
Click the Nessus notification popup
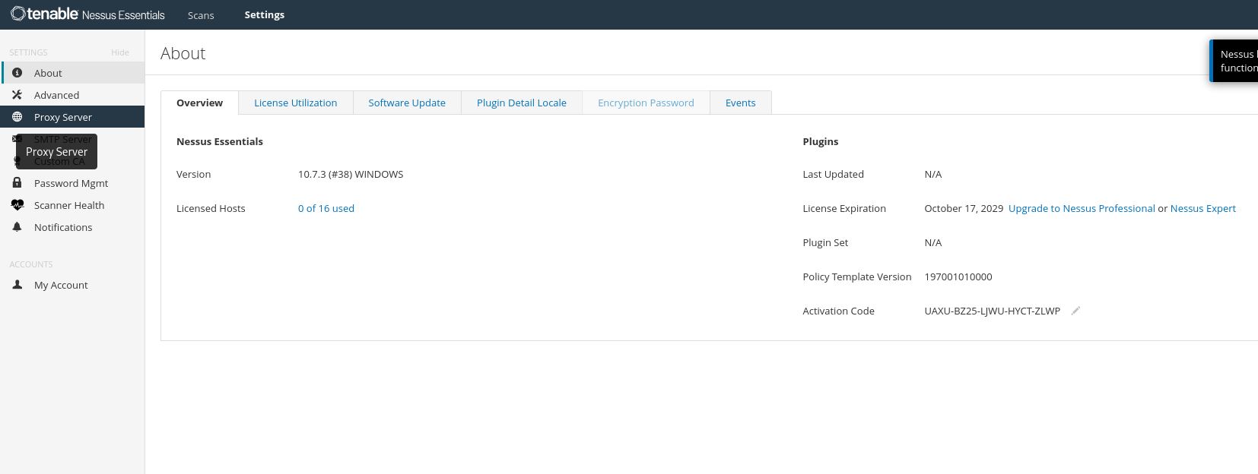[x=1234, y=61]
